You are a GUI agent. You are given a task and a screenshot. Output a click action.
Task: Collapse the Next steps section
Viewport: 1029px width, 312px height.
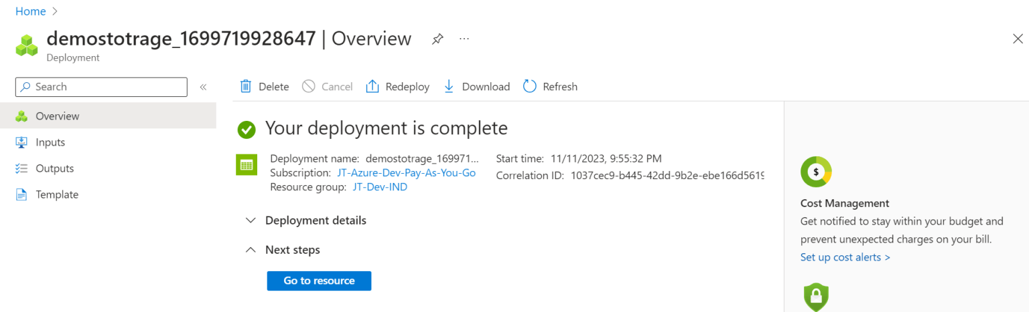(251, 250)
